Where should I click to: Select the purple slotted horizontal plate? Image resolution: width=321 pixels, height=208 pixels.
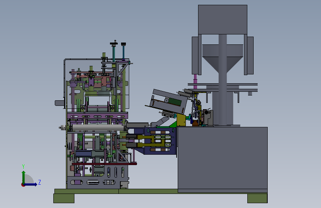coord(97,115)
